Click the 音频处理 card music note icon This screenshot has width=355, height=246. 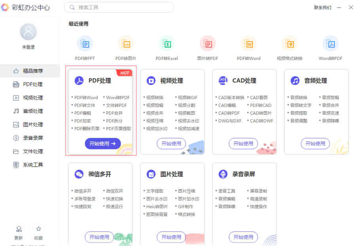pos(295,81)
